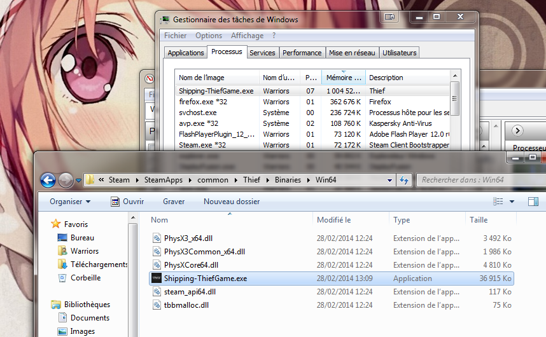The width and height of the screenshot is (546, 337).
Task: Click the folder icon in the address bar
Action: point(90,180)
